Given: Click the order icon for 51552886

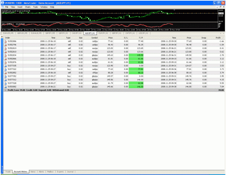Looking at the screenshot, I should pos(5,41).
